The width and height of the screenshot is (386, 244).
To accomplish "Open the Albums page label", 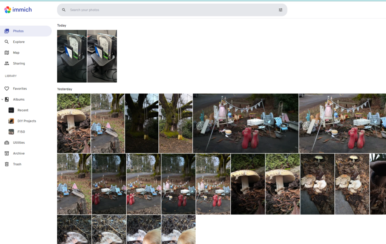I will (x=19, y=100).
